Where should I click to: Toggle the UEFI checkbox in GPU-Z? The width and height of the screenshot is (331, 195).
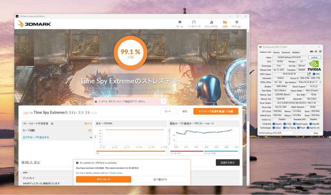tap(314, 74)
